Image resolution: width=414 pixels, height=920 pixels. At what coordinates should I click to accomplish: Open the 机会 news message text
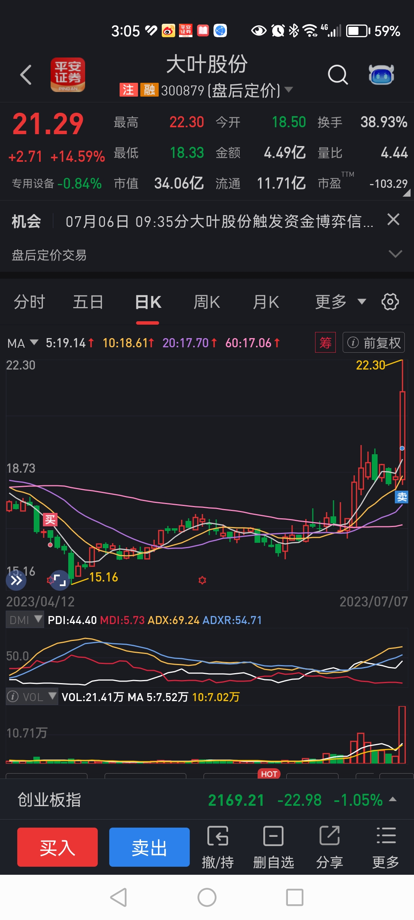219,222
